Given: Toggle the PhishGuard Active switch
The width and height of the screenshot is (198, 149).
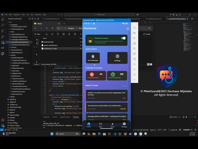Looking at the screenshot, I should pyautogui.click(x=123, y=38).
